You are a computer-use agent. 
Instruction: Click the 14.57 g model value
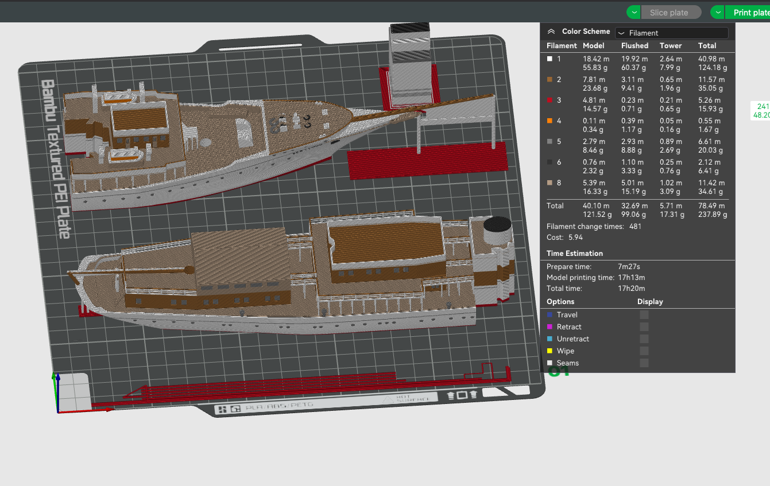click(x=595, y=109)
